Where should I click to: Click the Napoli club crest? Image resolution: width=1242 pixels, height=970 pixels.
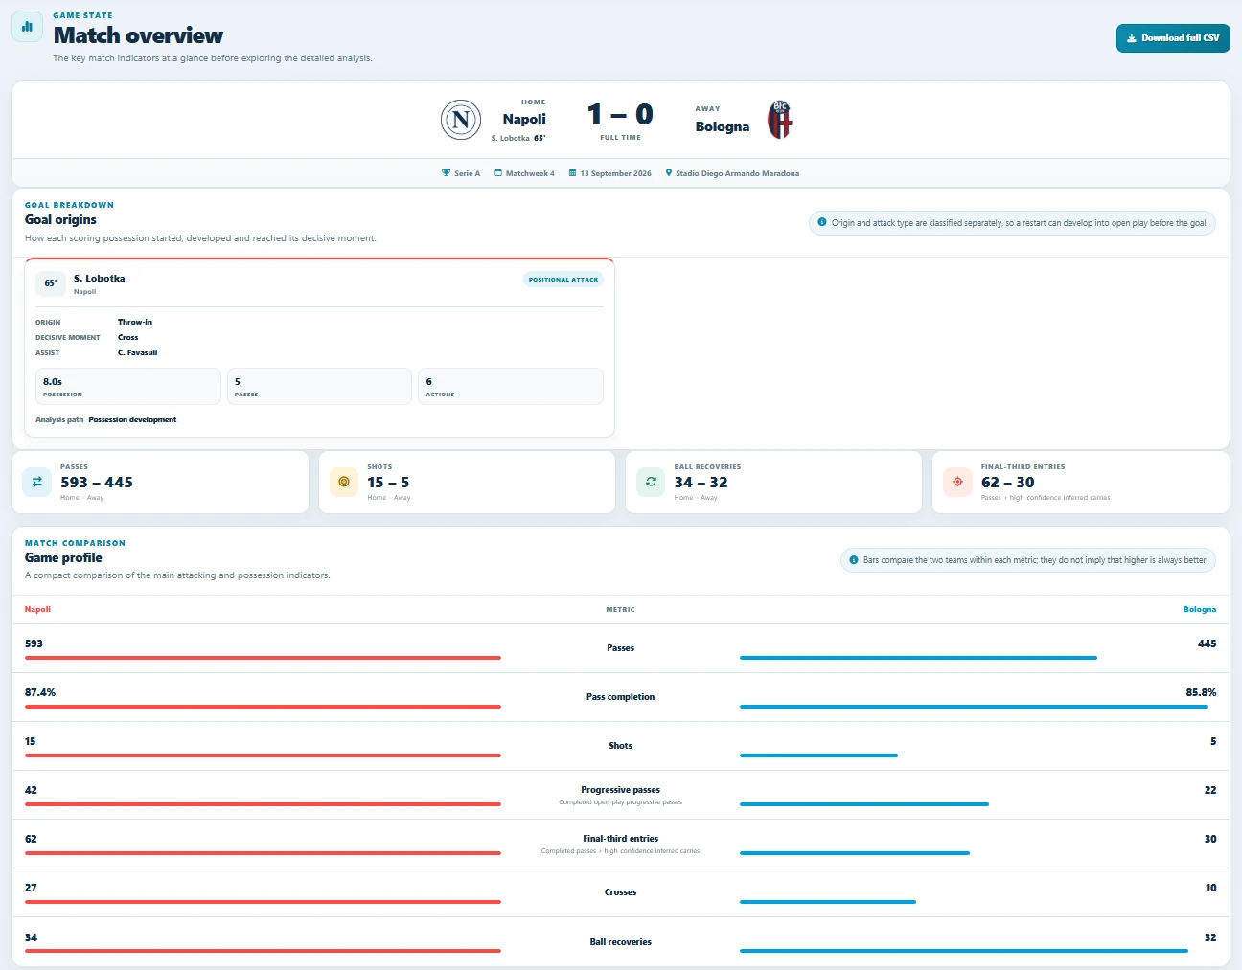461,120
